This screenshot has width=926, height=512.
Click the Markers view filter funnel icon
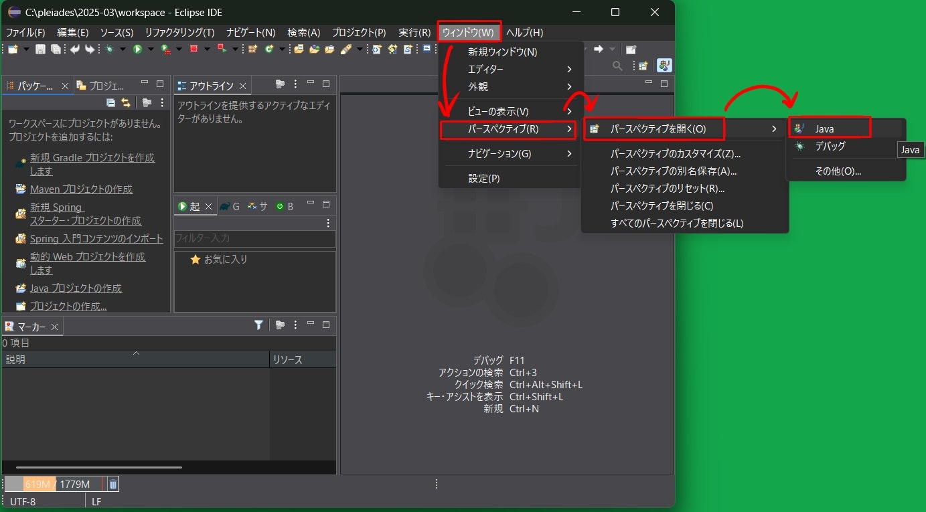(x=258, y=325)
